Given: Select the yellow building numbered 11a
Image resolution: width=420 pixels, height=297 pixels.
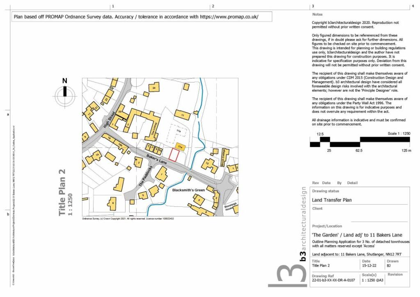Looking at the screenshot, I should 180,146.
